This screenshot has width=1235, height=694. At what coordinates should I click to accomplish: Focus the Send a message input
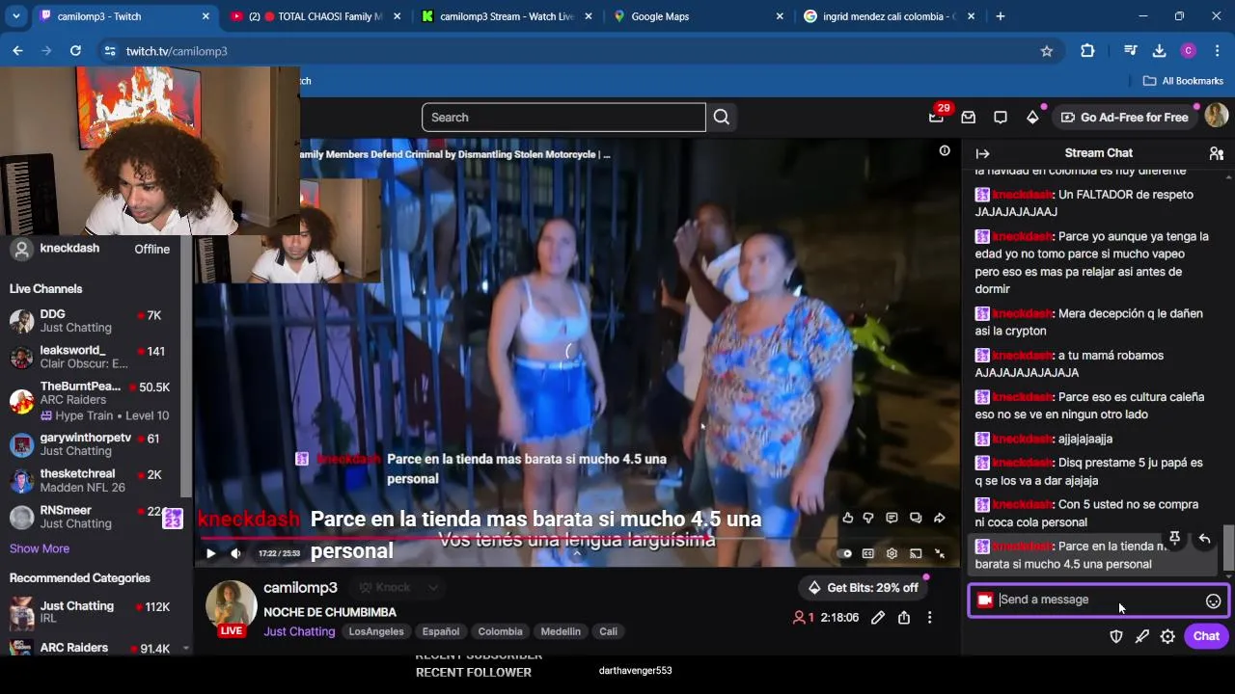click(1099, 600)
